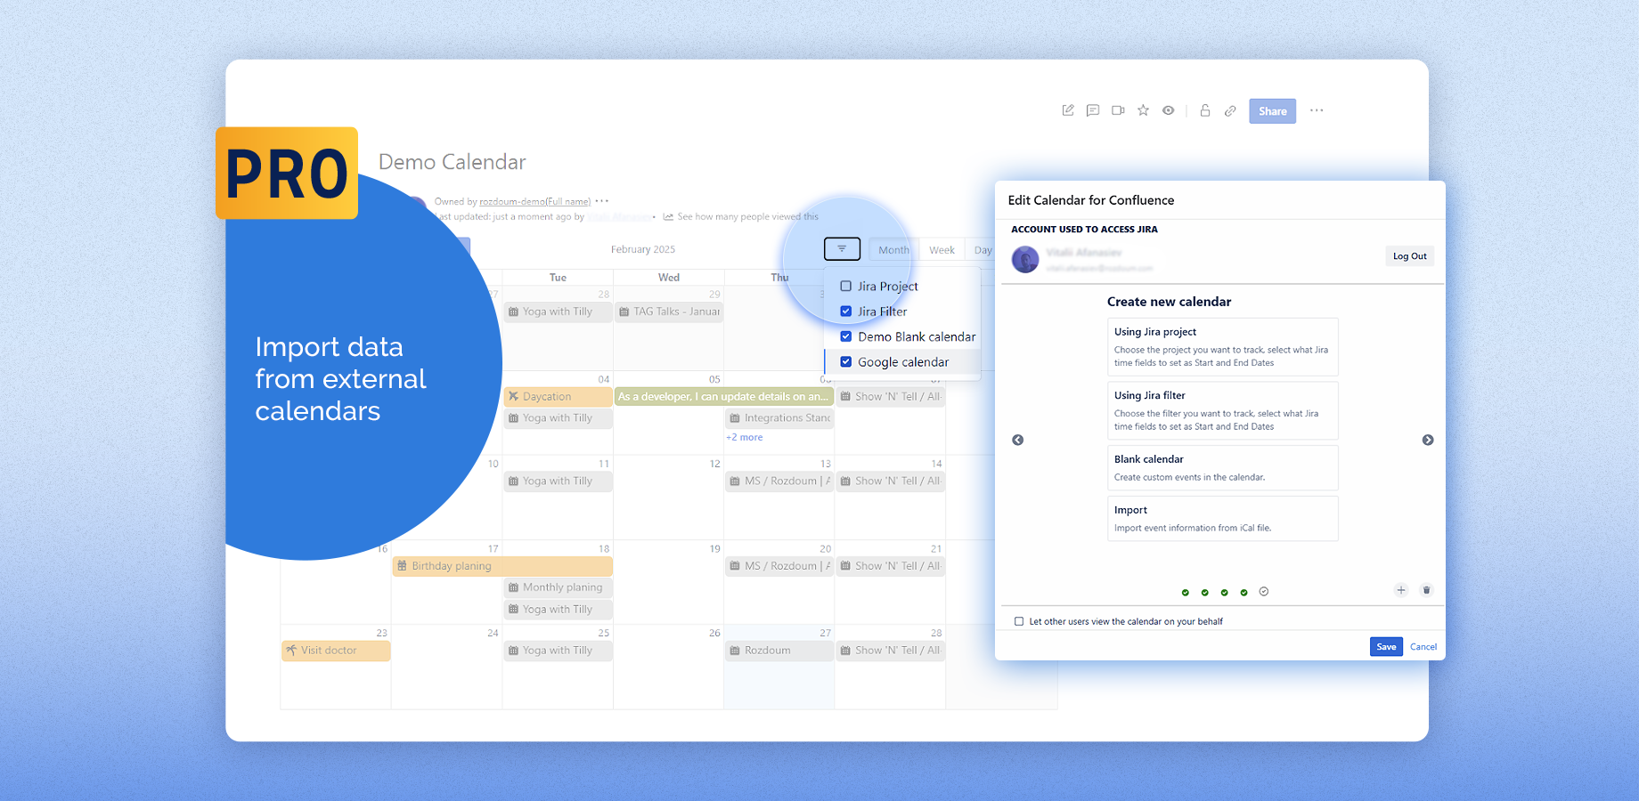Go to previous calendar with left arrow
1639x801 pixels.
[1018, 440]
